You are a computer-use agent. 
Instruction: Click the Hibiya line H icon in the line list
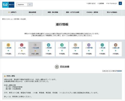pos(35,45)
